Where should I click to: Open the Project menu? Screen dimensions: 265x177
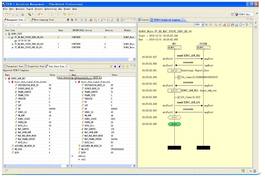pos(39,9)
